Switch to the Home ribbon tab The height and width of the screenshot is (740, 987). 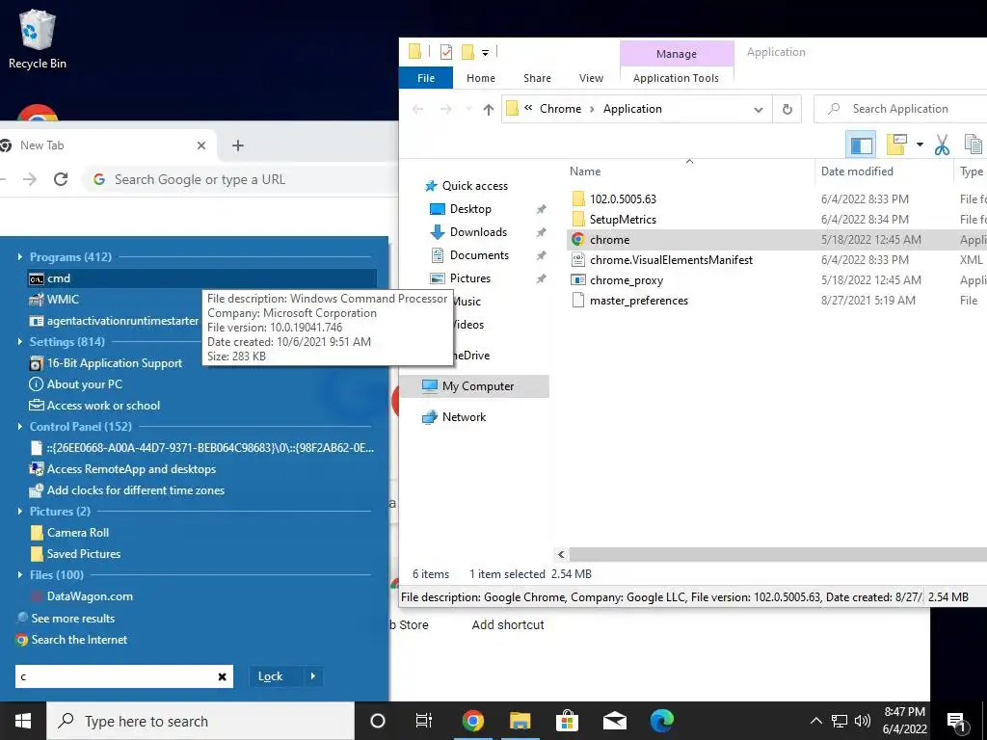[x=481, y=78]
